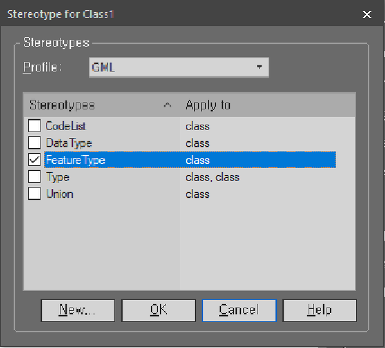Select the DataType row name

click(69, 143)
